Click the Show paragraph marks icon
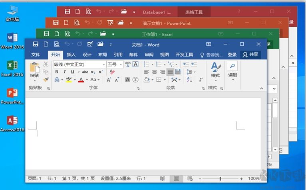The image size is (306, 190). click(201, 80)
